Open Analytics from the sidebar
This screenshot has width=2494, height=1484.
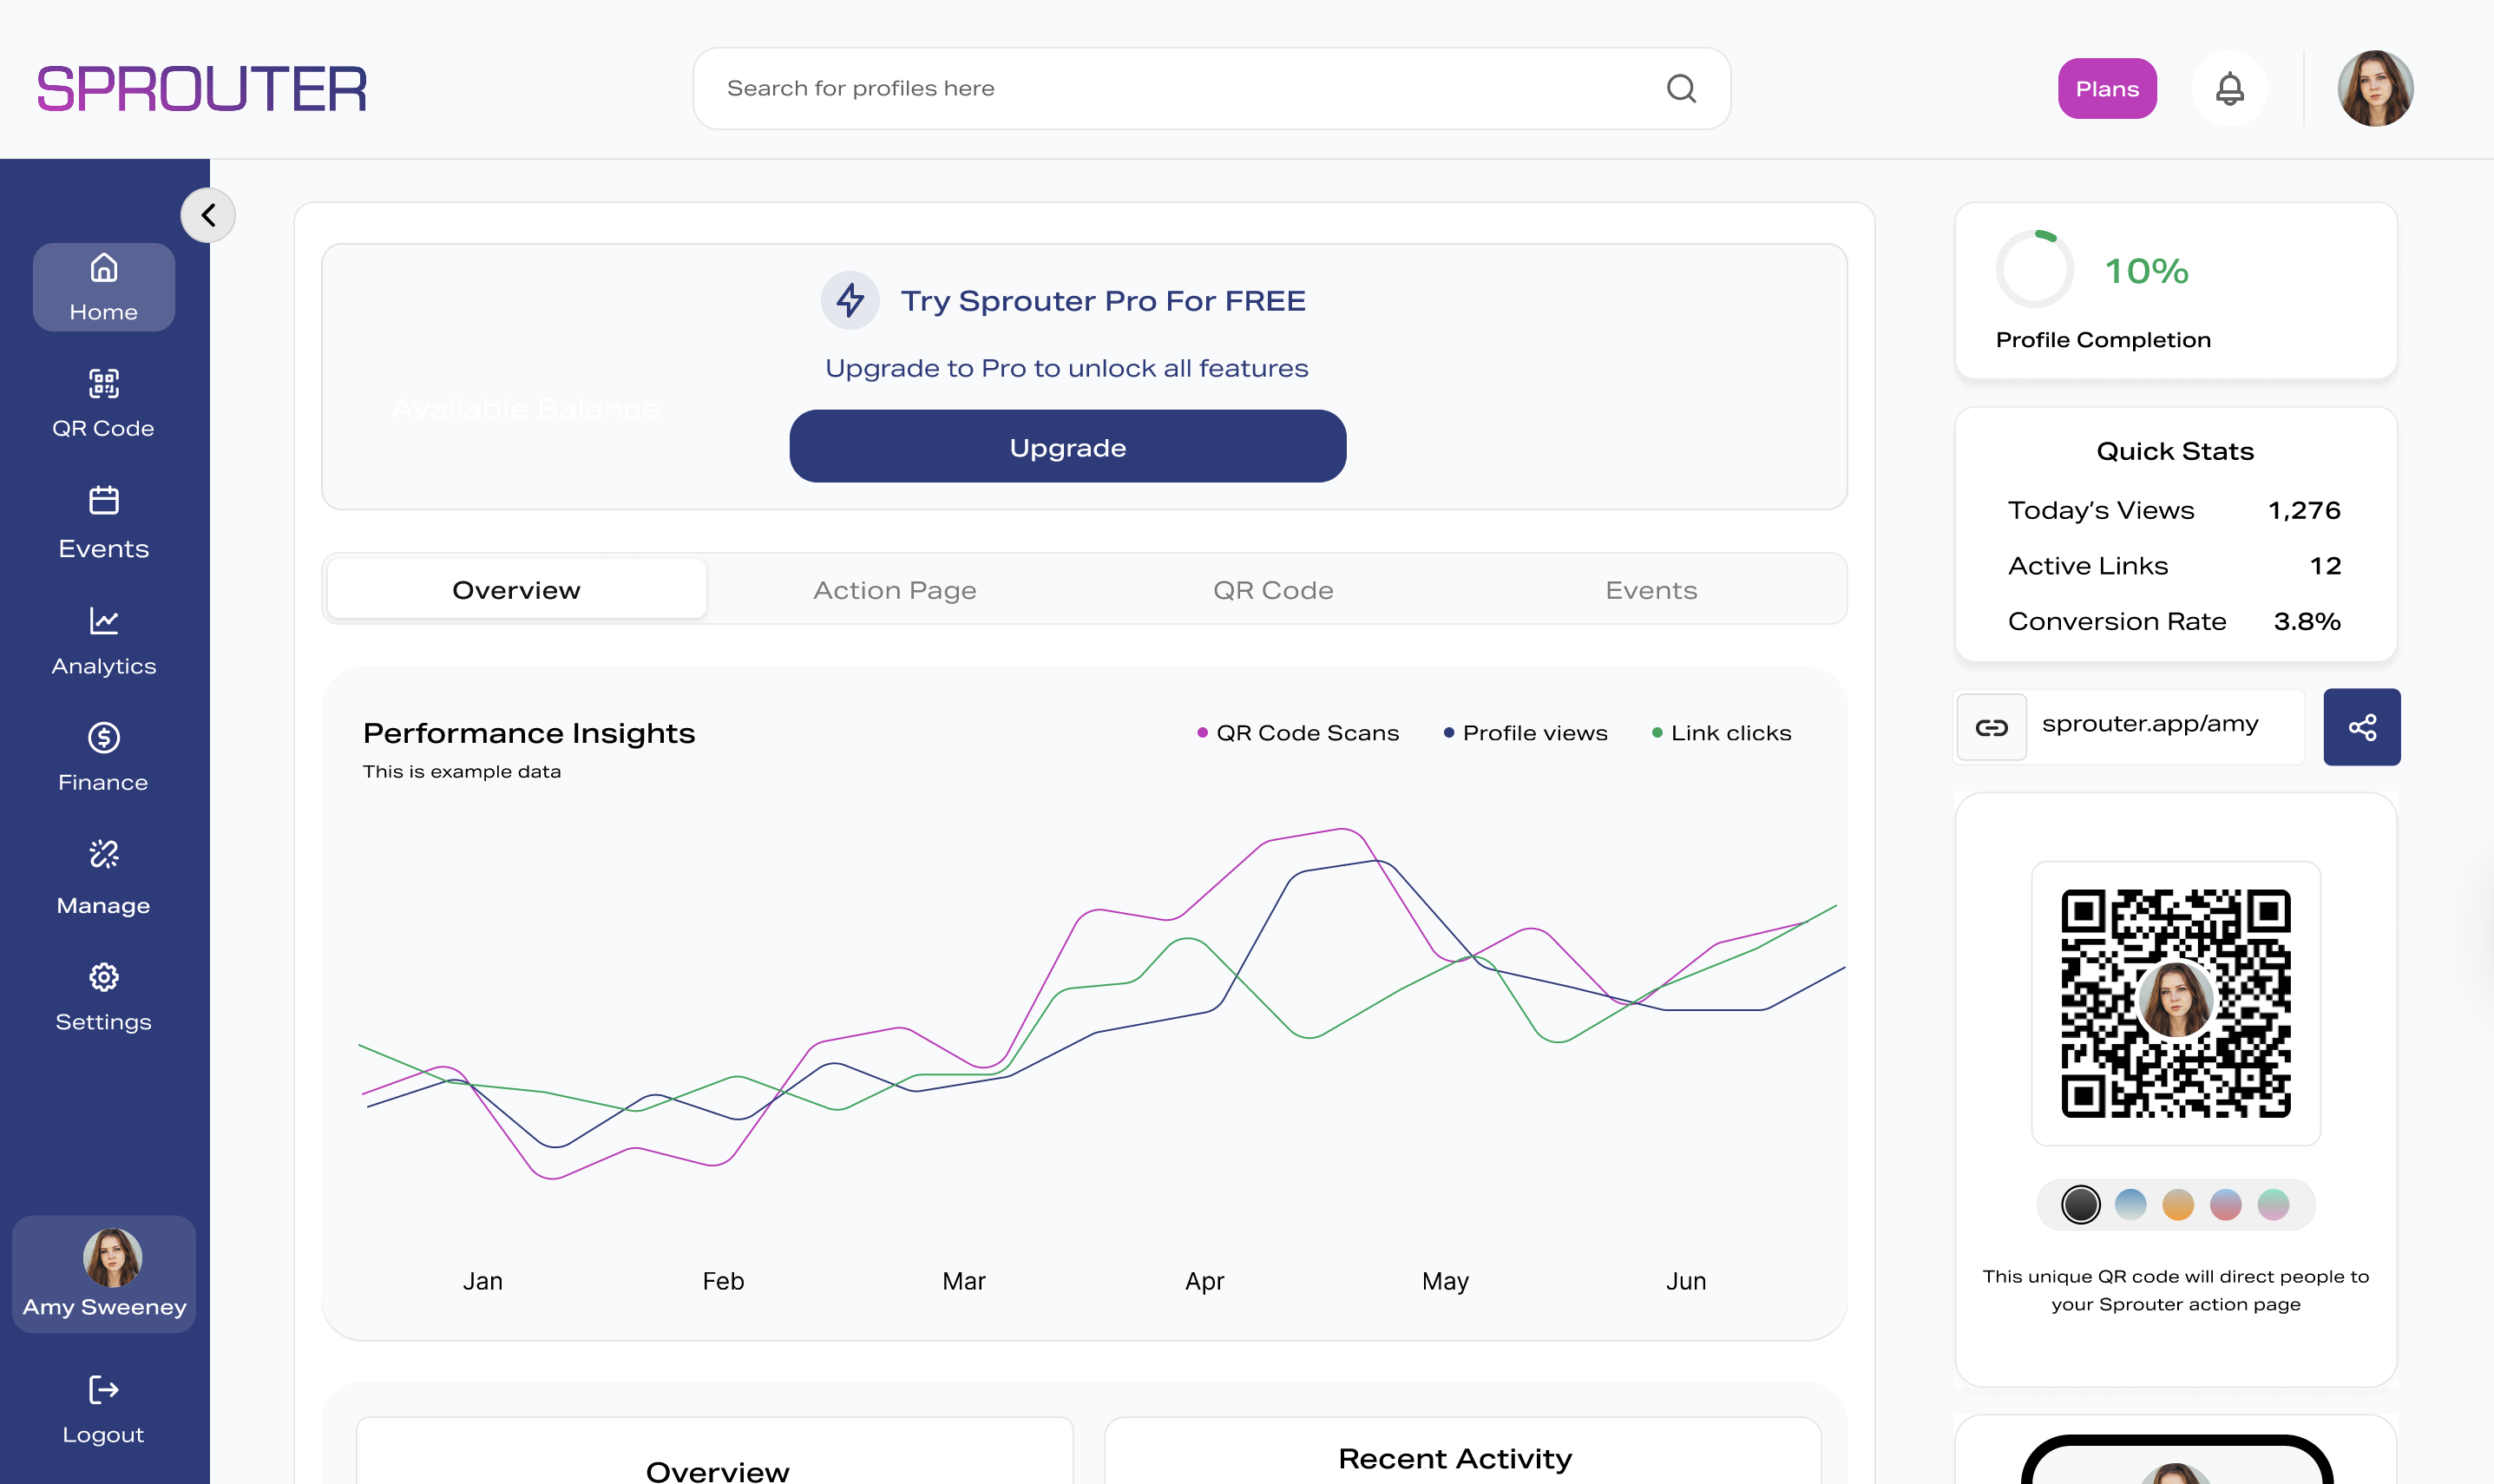click(x=103, y=638)
